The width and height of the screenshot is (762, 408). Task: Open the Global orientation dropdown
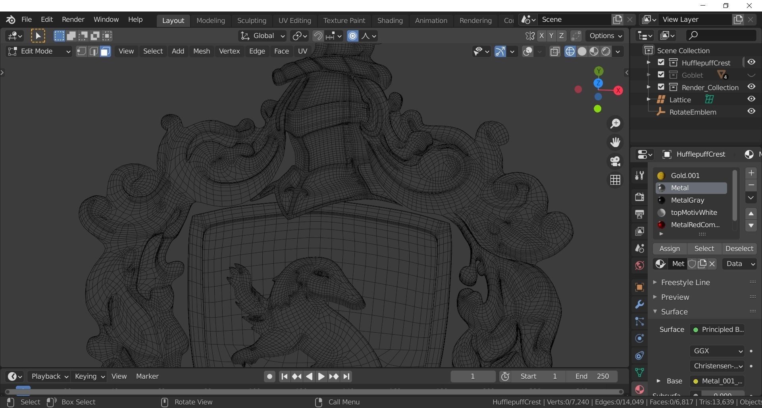[262, 36]
